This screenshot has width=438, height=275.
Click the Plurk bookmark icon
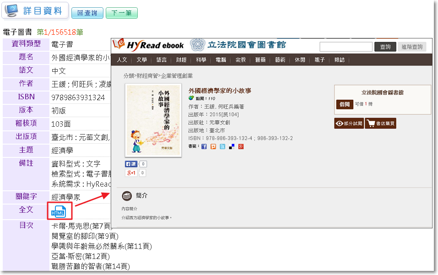pos(213,146)
